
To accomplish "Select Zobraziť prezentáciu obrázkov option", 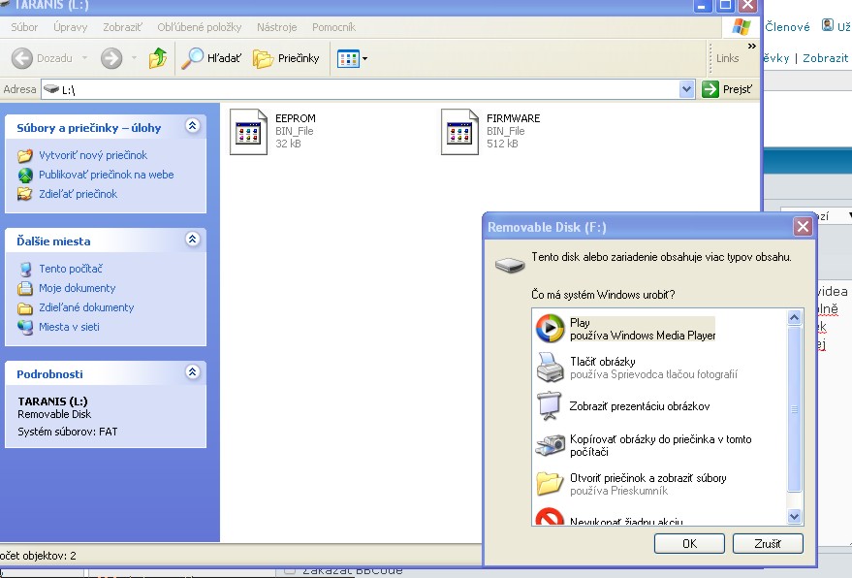I will 624,406.
